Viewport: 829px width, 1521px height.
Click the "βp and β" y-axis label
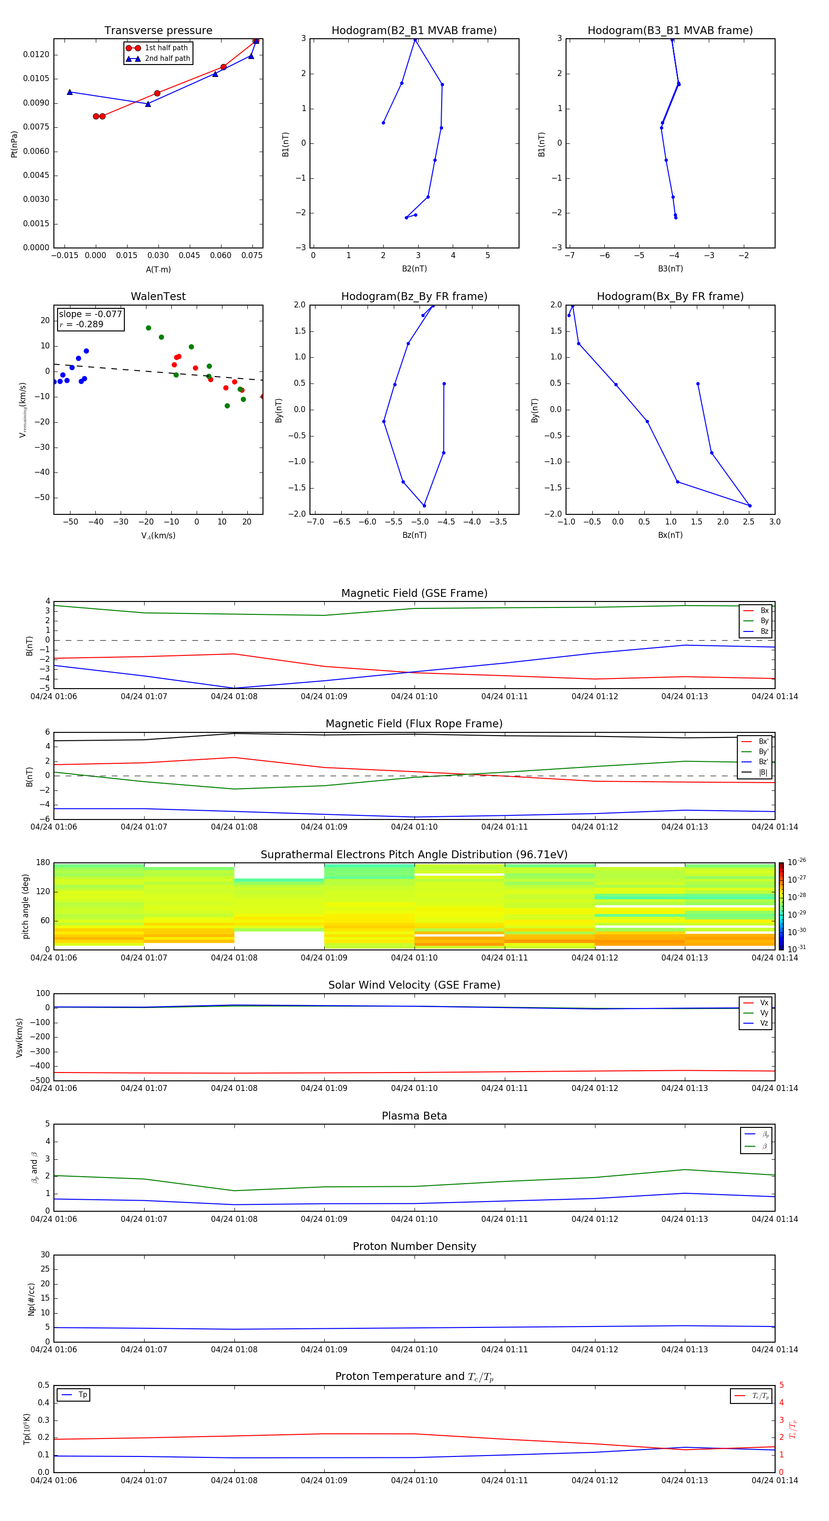34,1167
